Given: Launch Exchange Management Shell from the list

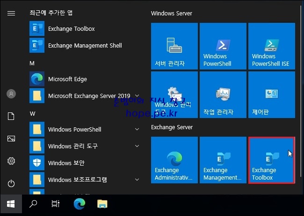Looking at the screenshot, I should pyautogui.click(x=83, y=45).
